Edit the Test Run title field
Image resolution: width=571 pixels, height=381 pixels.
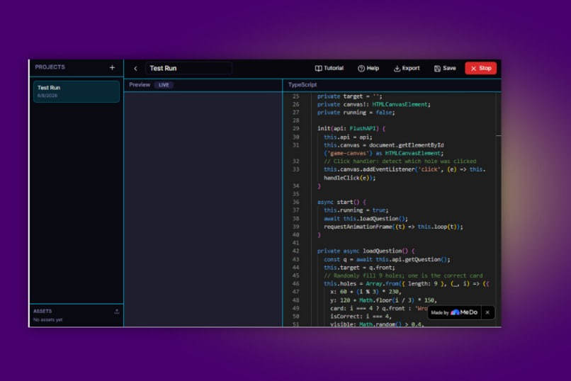point(188,69)
